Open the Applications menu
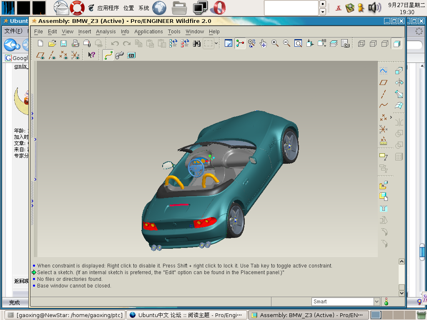 pyautogui.click(x=149, y=32)
